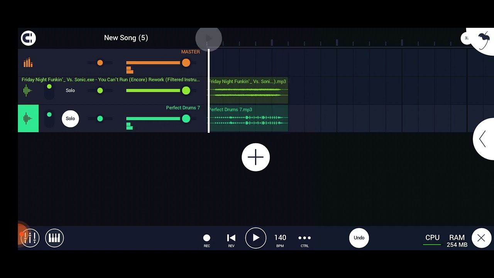Rewind to start with REV button
Image resolution: width=494 pixels, height=278 pixels.
(231, 240)
